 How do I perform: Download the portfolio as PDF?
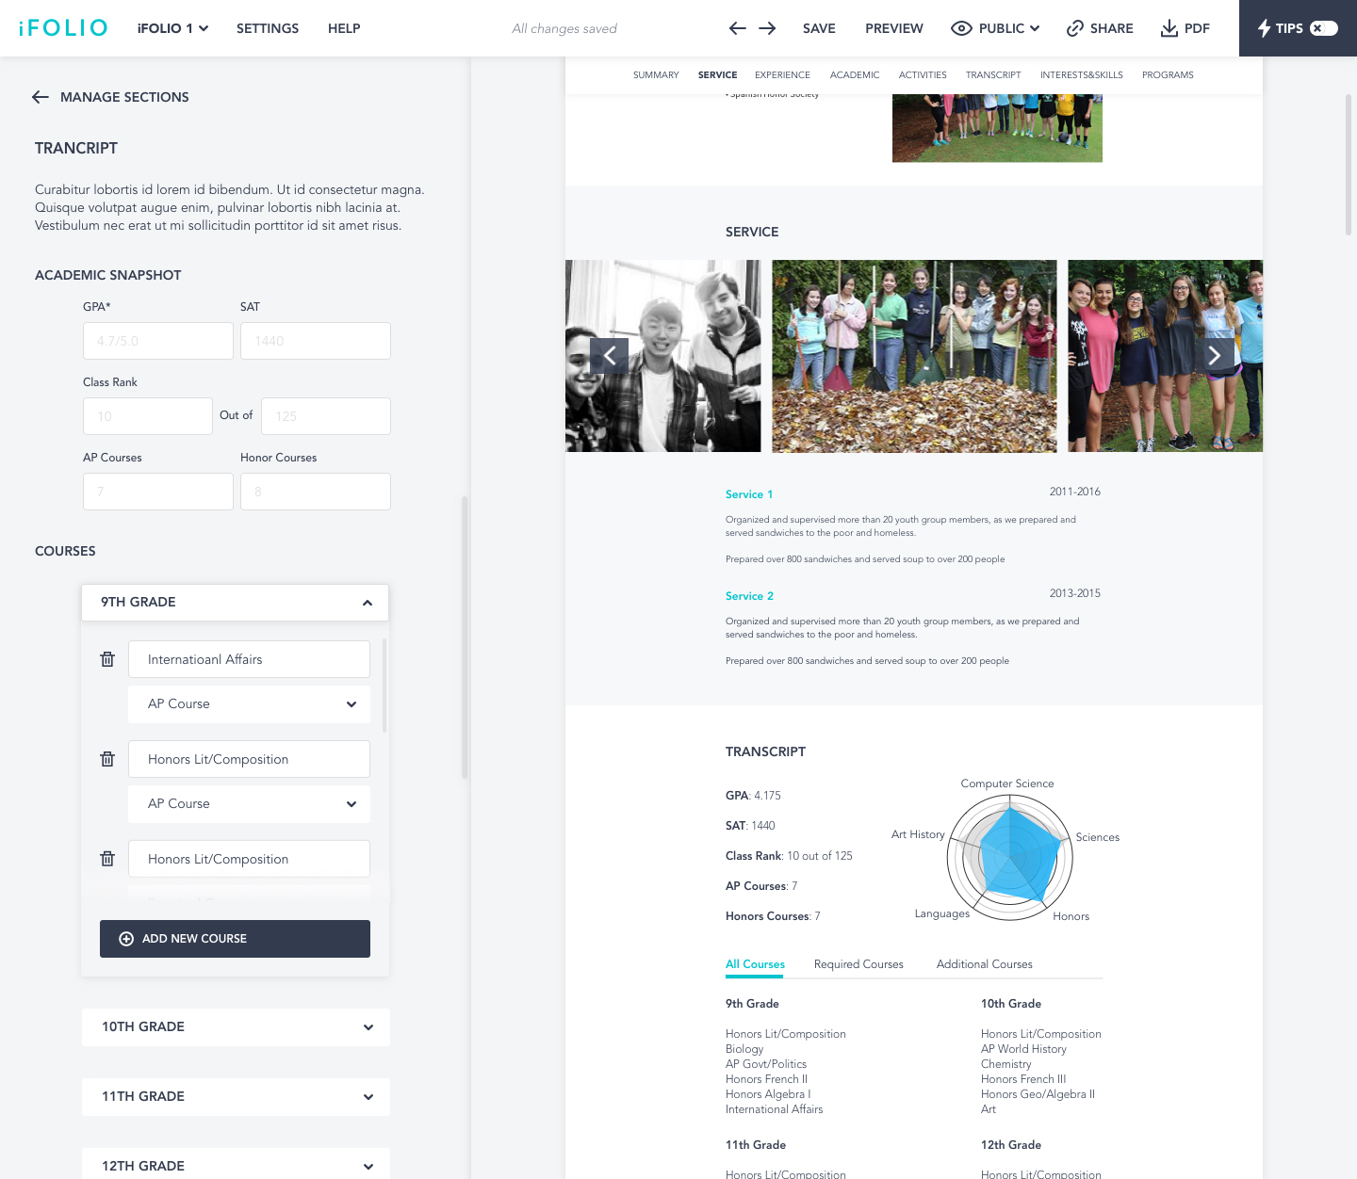tap(1185, 28)
